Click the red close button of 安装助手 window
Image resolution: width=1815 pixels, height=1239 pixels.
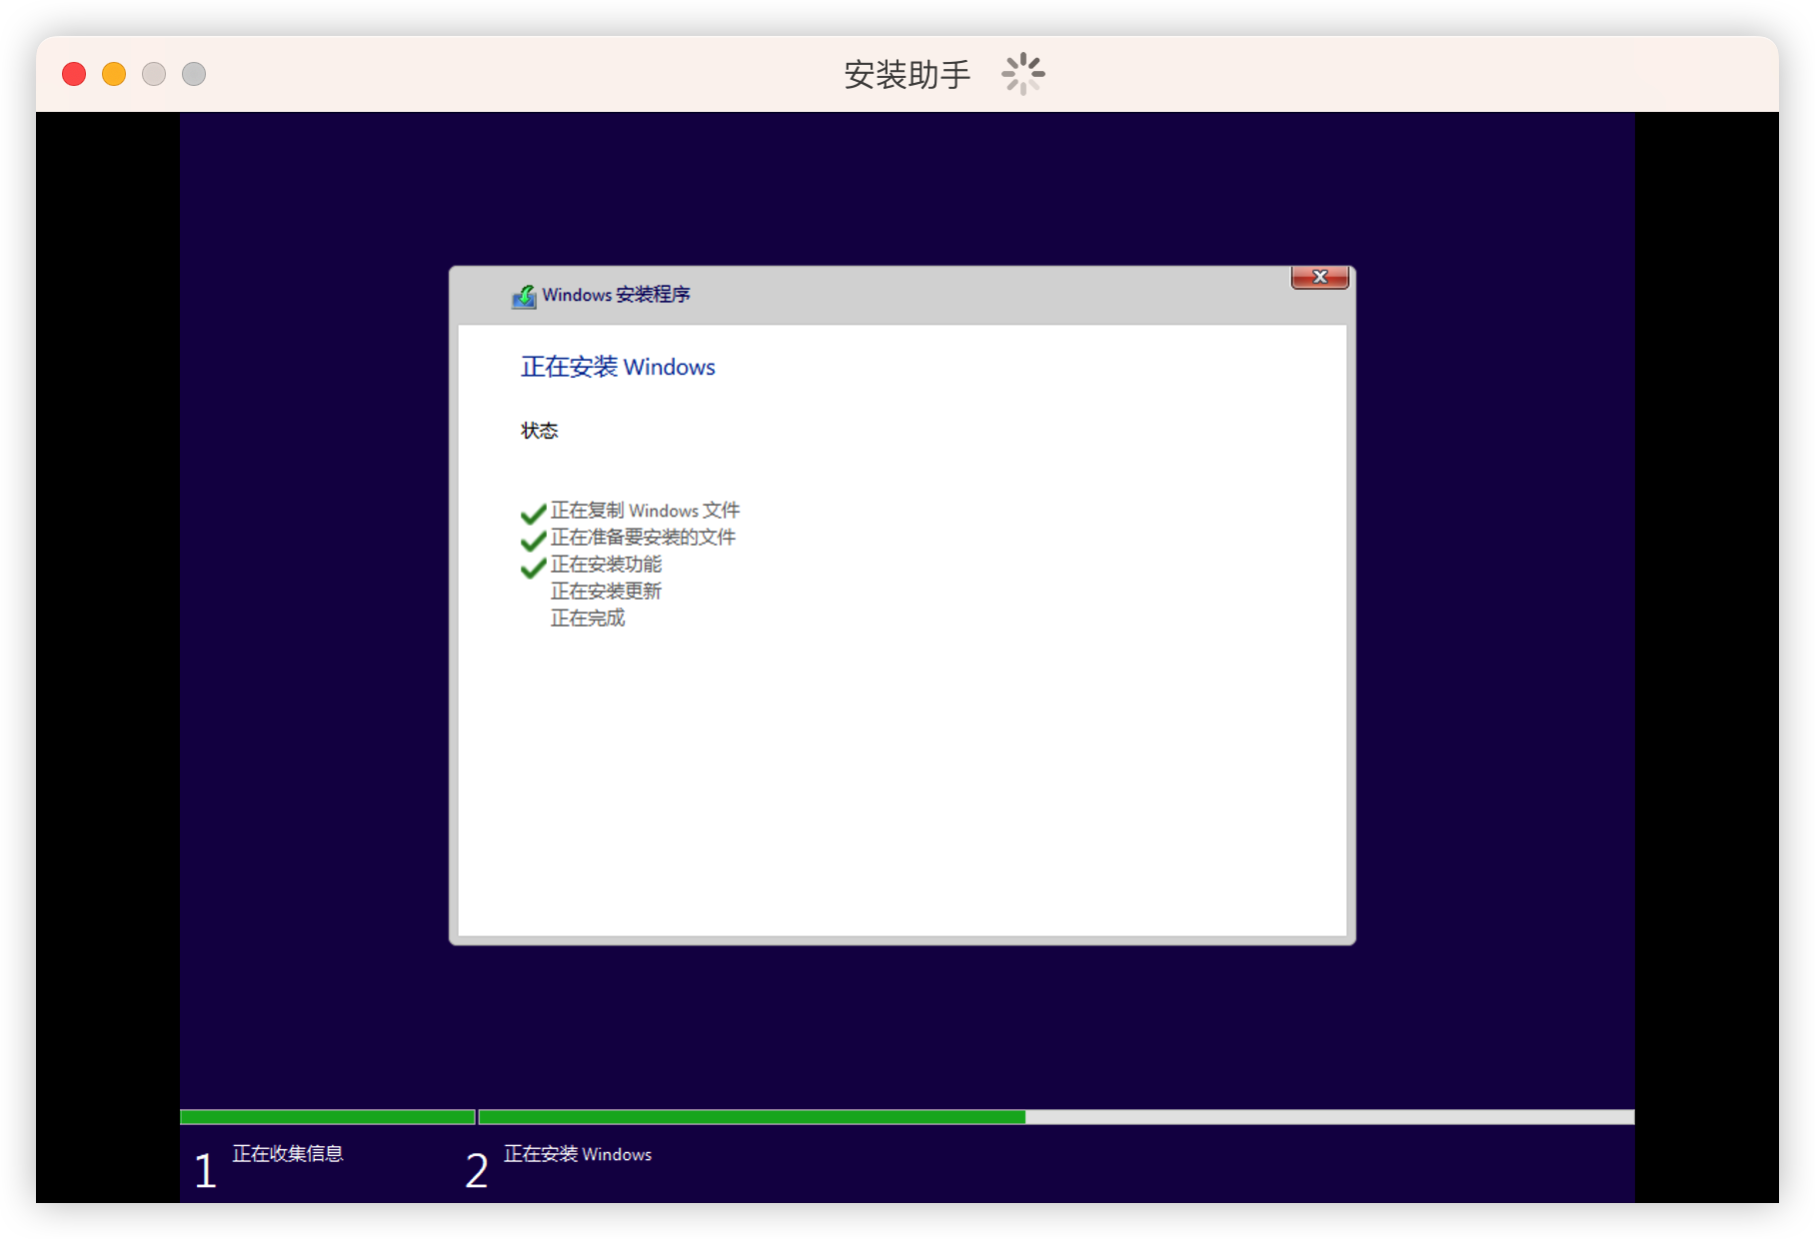coord(74,74)
